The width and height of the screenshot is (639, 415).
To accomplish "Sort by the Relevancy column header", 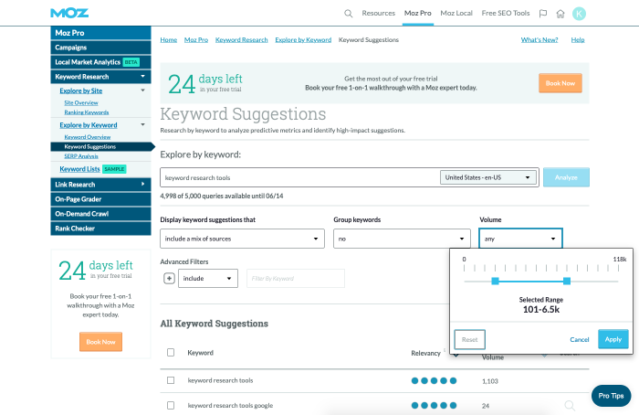I will pyautogui.click(x=425, y=353).
